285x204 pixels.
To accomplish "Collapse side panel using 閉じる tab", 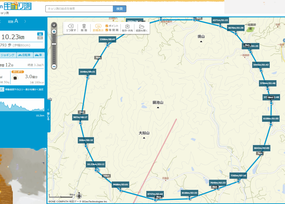I will (x=48, y=114).
